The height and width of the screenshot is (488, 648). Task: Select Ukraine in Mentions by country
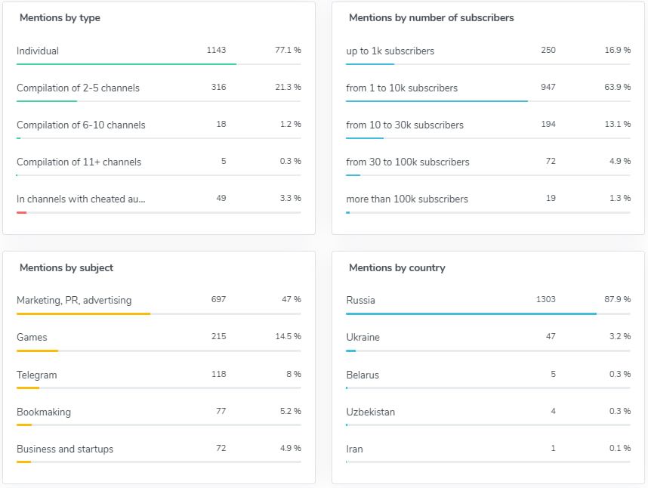(x=363, y=337)
